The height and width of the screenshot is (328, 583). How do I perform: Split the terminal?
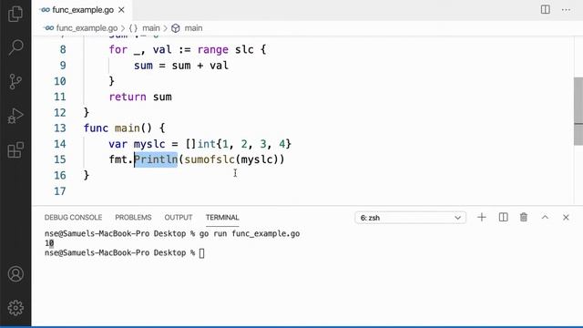tap(503, 217)
